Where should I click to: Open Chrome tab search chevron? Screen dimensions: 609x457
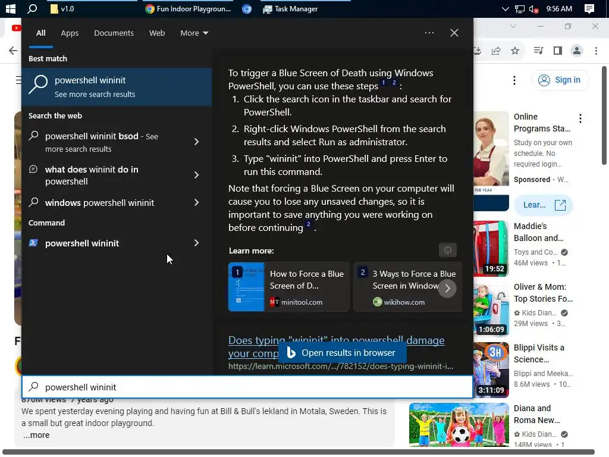tap(513, 26)
